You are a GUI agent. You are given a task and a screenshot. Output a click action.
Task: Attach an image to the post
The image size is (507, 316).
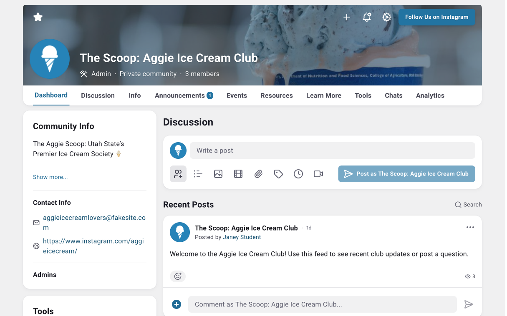click(218, 174)
